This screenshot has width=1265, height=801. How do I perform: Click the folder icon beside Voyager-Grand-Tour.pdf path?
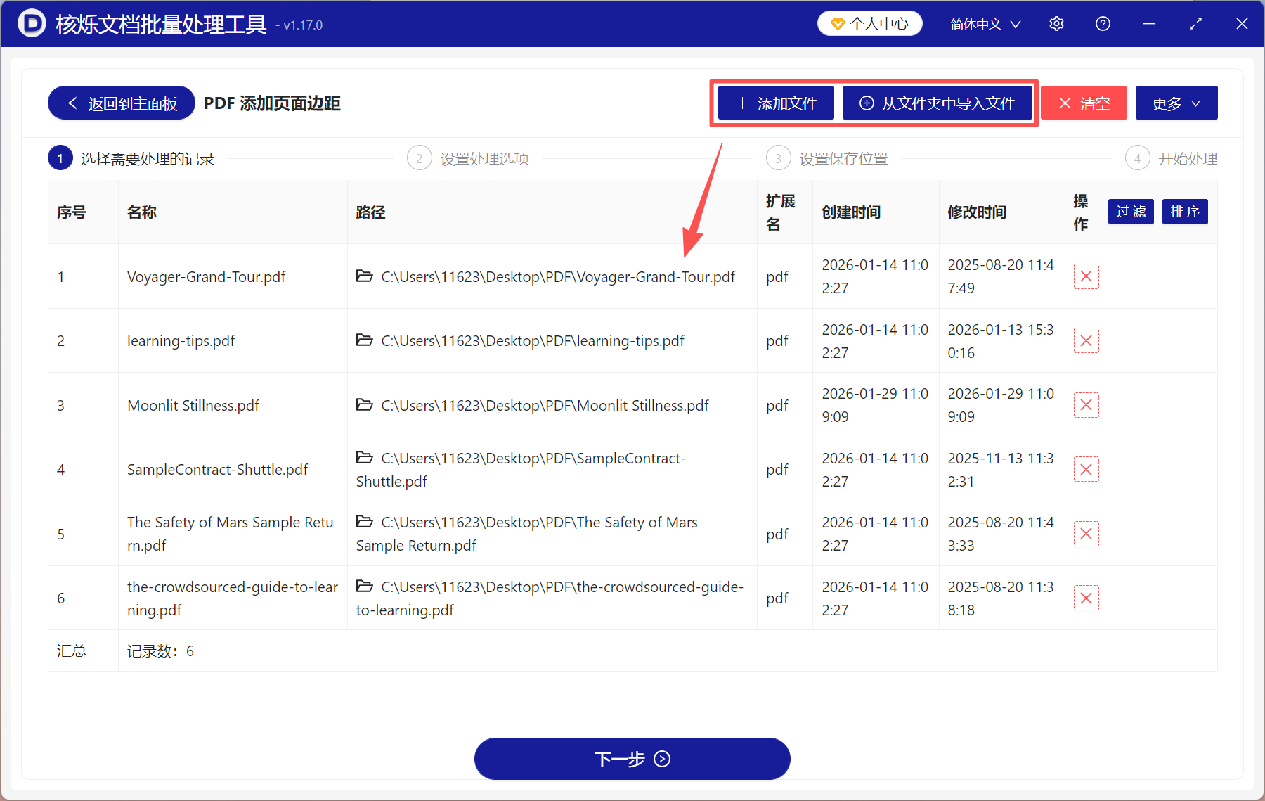coord(364,276)
